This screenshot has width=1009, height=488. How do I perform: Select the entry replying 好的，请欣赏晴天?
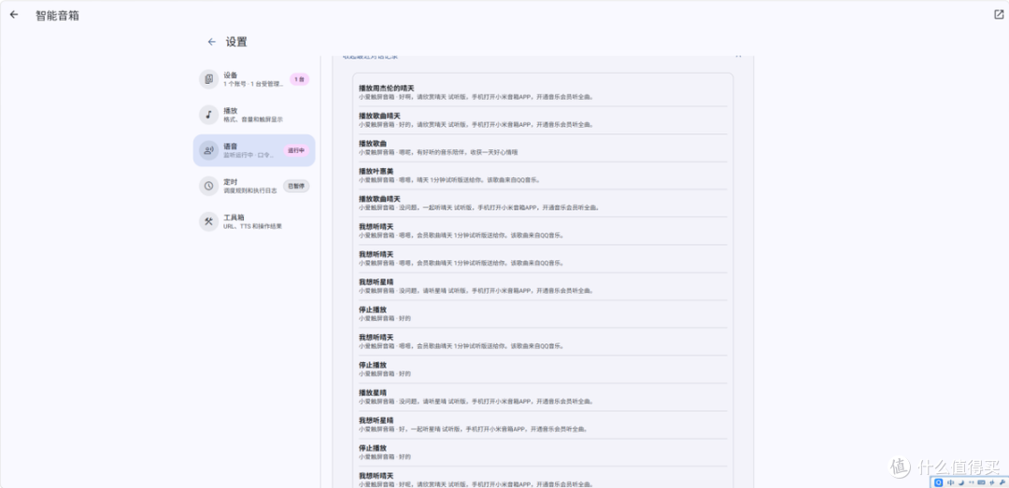(543, 119)
